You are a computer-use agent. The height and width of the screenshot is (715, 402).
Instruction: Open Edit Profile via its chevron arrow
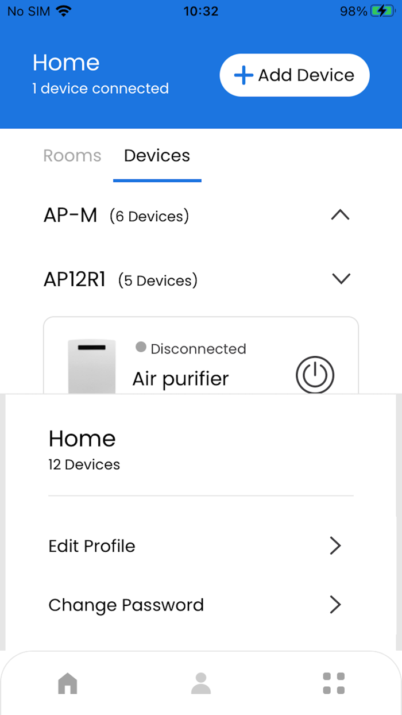(x=335, y=545)
